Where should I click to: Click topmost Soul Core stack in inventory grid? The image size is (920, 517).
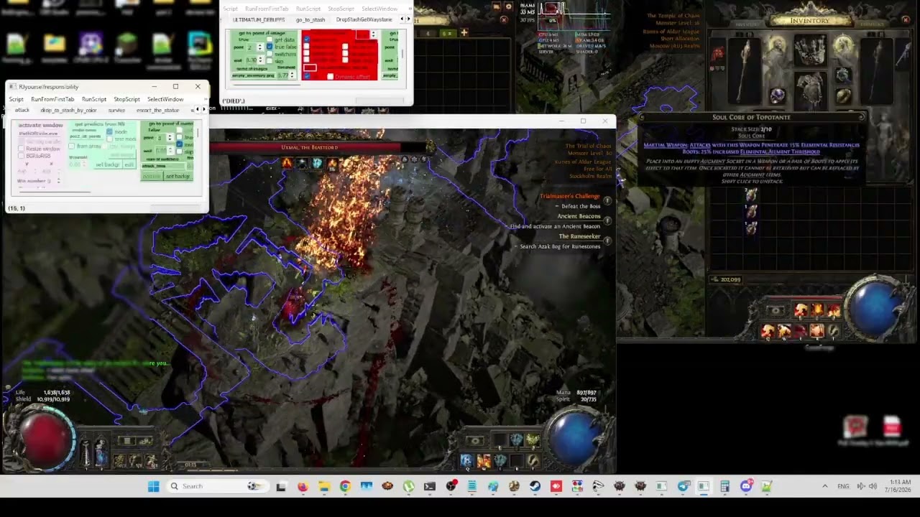[751, 195]
